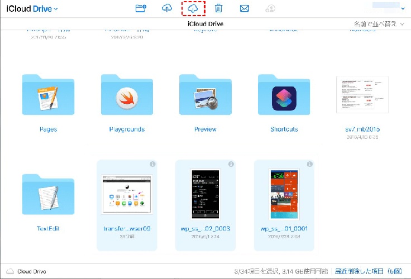The height and width of the screenshot is (279, 411).
Task: Click the download from iCloud icon
Action: [x=193, y=8]
